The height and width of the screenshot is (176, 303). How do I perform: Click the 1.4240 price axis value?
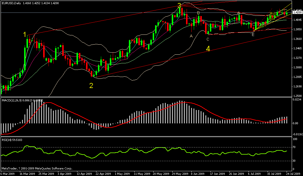click(297, 10)
